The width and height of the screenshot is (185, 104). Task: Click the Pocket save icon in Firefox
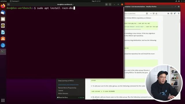(153, 14)
